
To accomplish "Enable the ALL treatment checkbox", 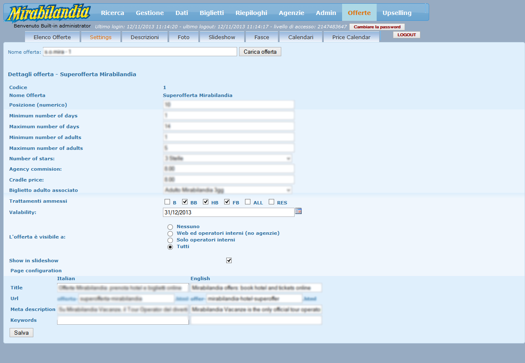I will point(248,202).
